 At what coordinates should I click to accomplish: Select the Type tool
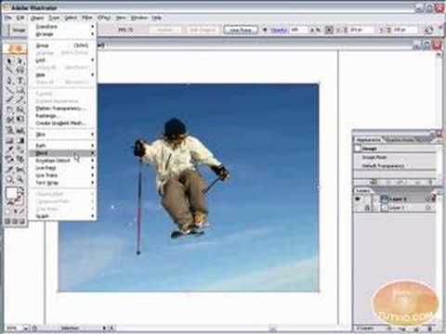(x=20, y=81)
